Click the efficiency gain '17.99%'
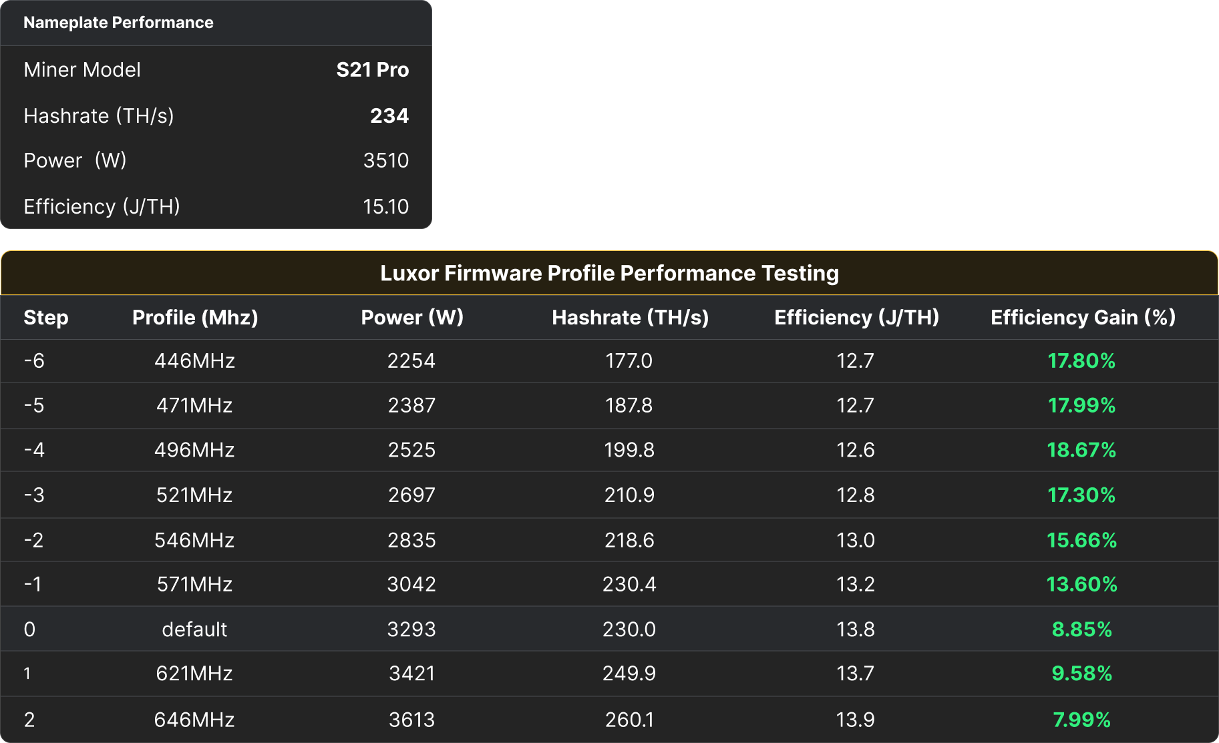The image size is (1219, 743). coord(1081,405)
